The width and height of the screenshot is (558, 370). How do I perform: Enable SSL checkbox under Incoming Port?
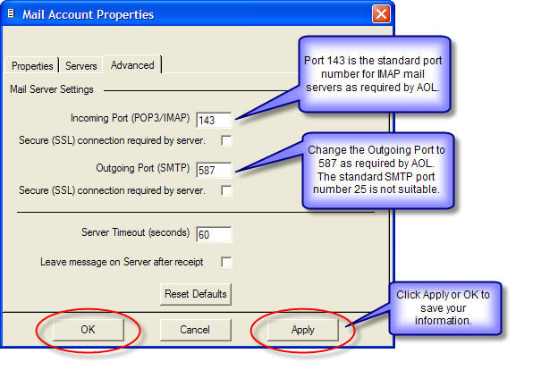[226, 140]
